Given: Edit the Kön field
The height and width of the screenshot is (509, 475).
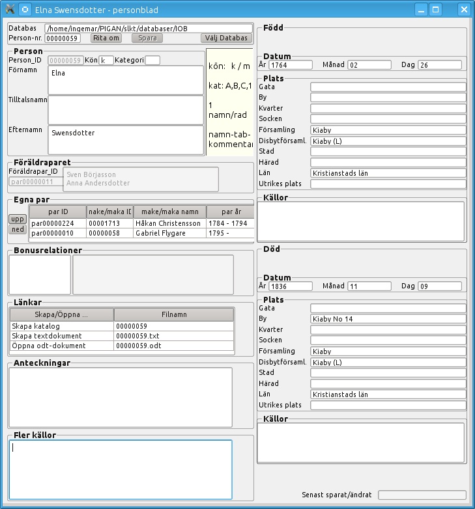Looking at the screenshot, I should click(106, 61).
